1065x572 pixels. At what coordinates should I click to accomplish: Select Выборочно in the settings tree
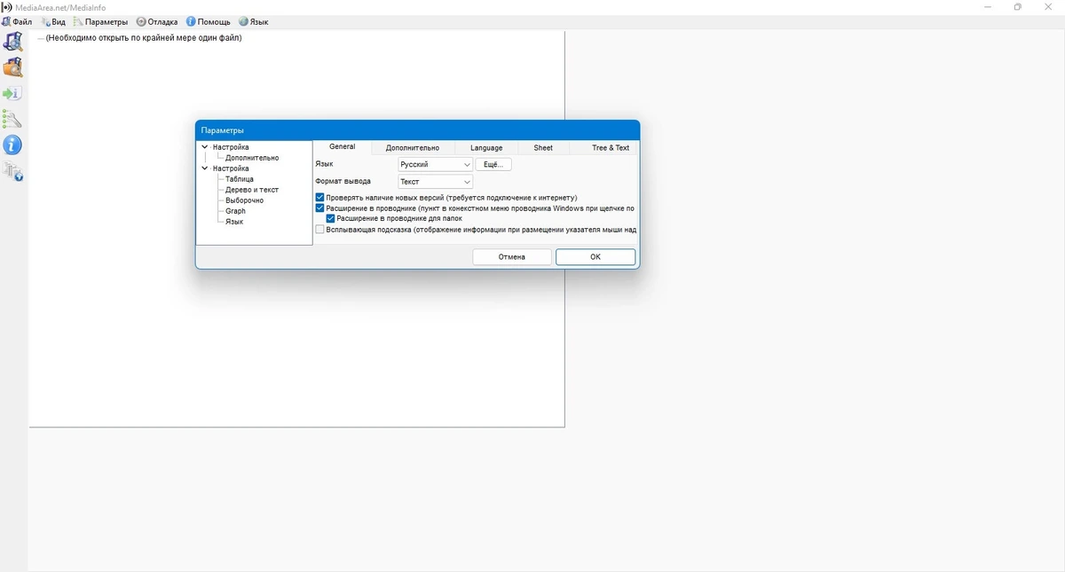click(x=244, y=200)
